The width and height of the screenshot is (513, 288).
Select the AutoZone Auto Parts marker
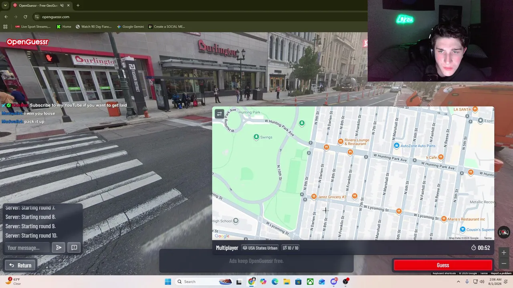tap(396, 146)
